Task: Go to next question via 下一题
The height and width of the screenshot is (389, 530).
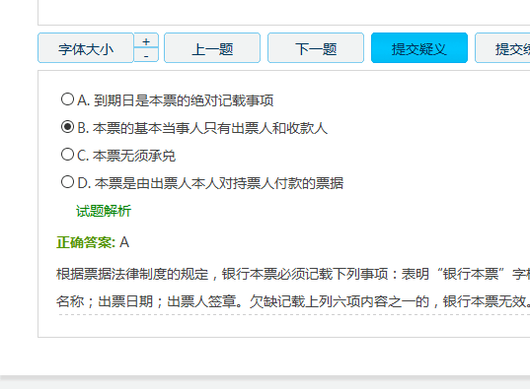Action: 316,48
